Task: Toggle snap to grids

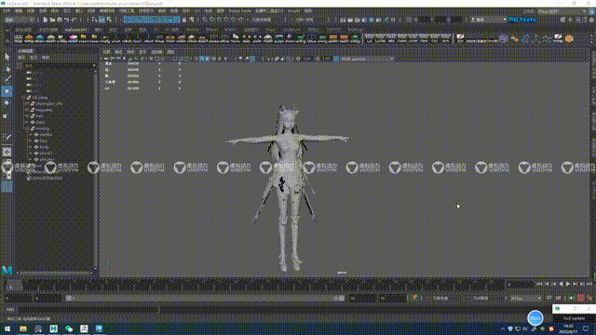Action: [x=205, y=20]
